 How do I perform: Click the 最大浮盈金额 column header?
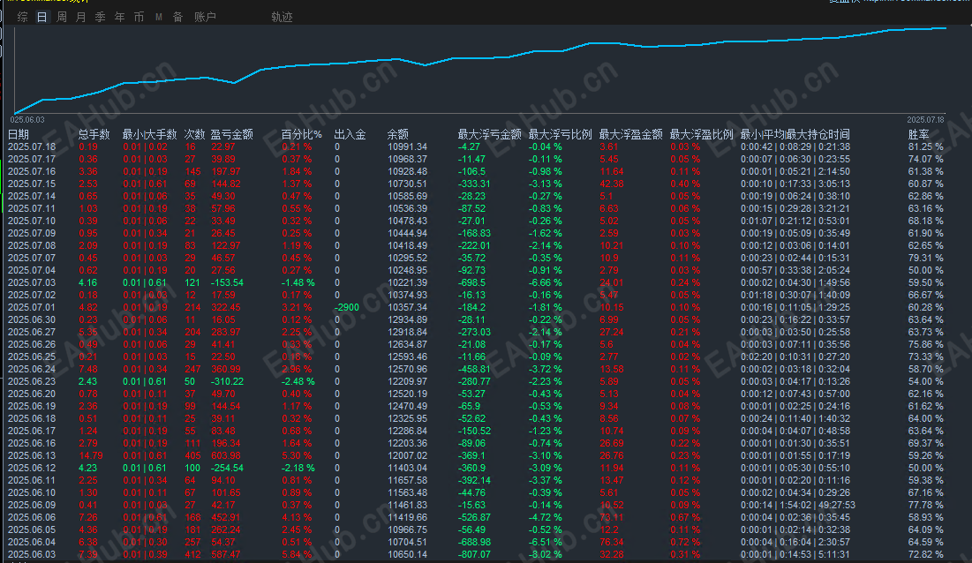[x=630, y=134]
